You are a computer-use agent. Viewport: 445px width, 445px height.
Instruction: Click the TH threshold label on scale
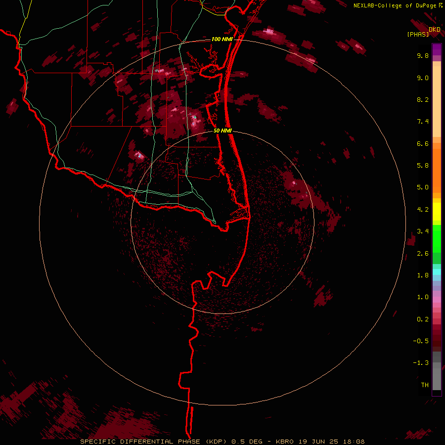[425, 385]
